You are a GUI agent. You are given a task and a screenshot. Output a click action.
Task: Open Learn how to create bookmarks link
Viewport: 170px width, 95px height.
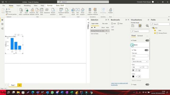[120, 84]
